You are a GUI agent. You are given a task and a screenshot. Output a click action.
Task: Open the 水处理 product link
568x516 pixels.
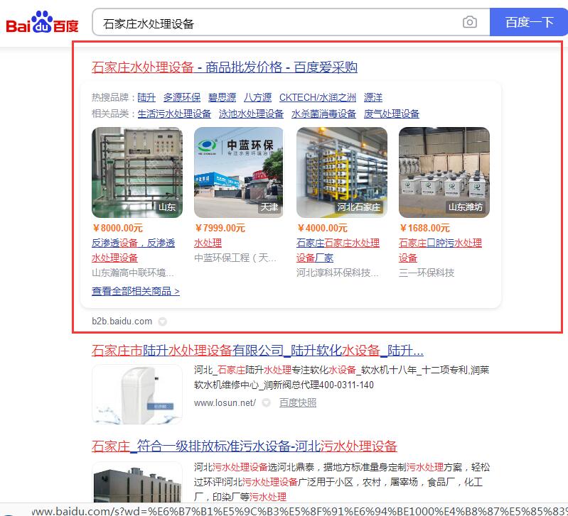(208, 243)
